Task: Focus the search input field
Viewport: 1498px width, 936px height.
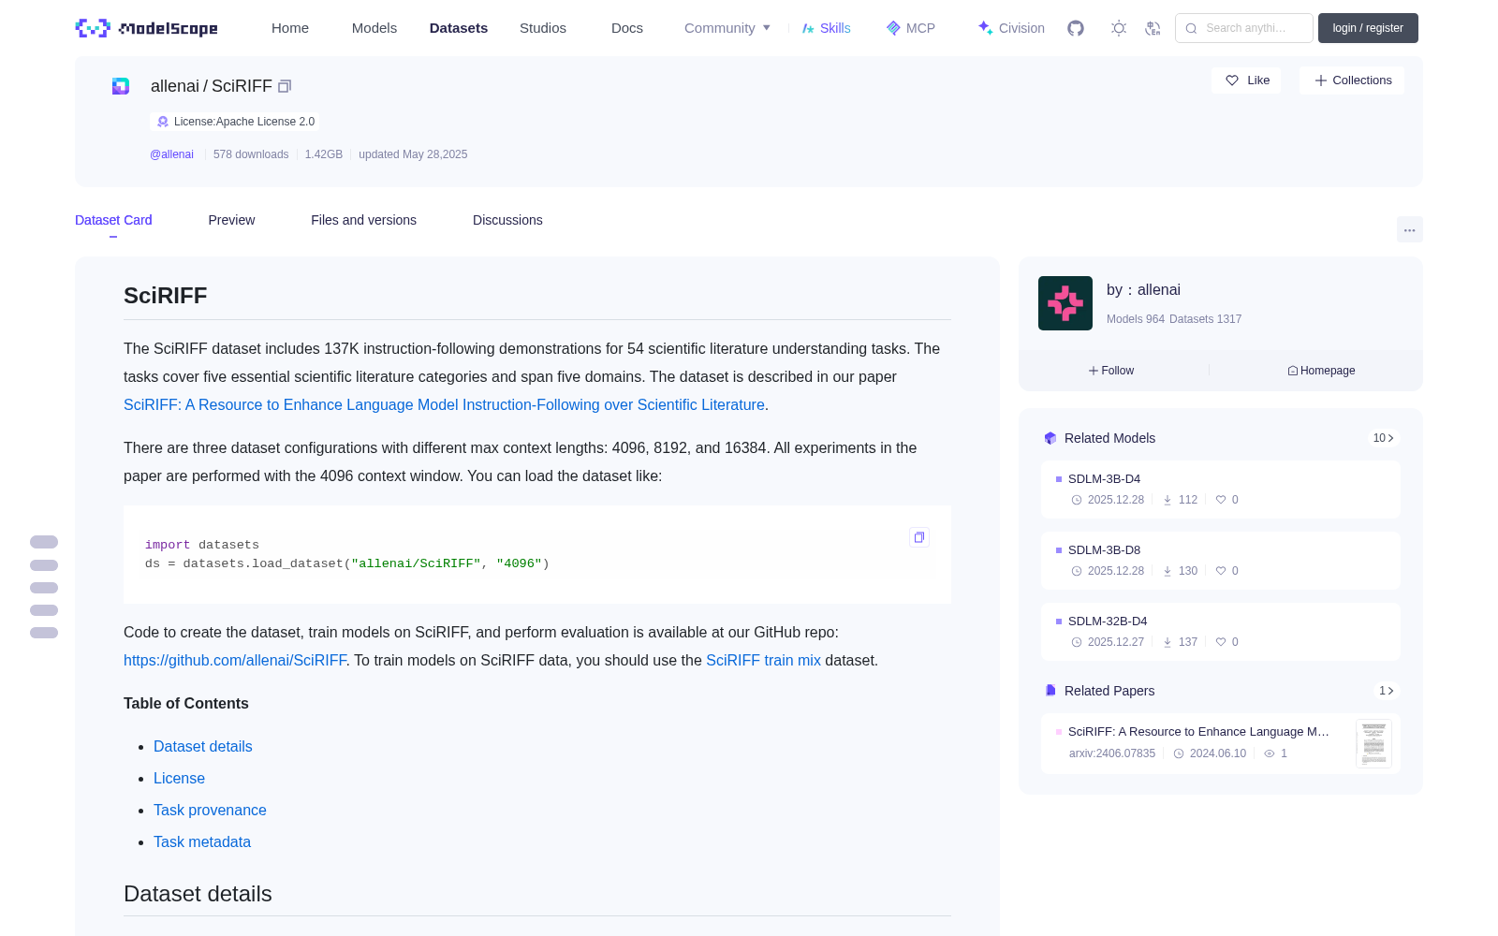Action: tap(1244, 28)
